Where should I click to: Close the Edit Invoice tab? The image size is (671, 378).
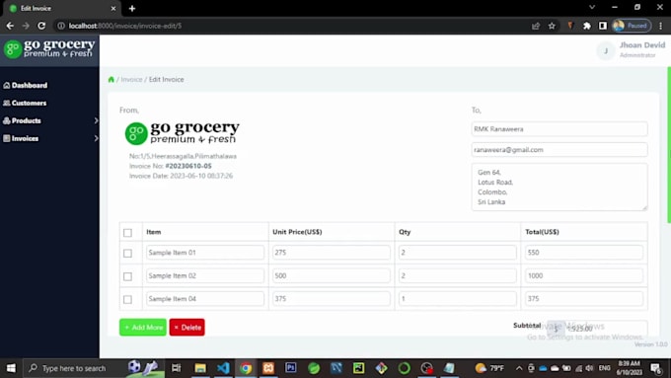(x=112, y=8)
